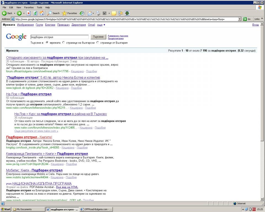This screenshot has width=265, height=212.
Task: Click the 'Изображения' link
Action: [x=25, y=25]
